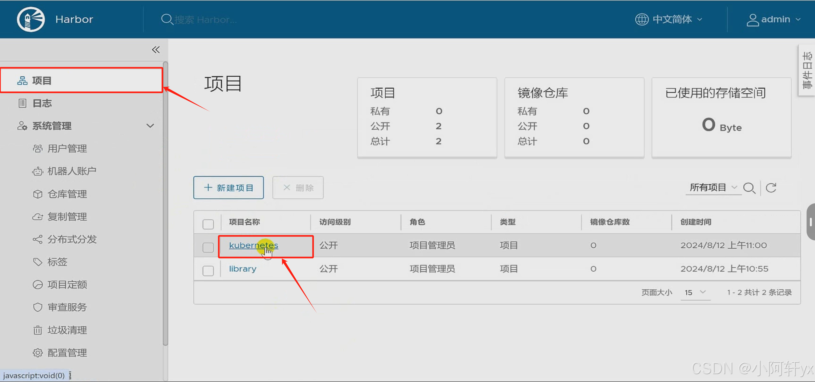Sort by 创建时间 column header
This screenshot has height=382, width=815.
click(x=696, y=222)
